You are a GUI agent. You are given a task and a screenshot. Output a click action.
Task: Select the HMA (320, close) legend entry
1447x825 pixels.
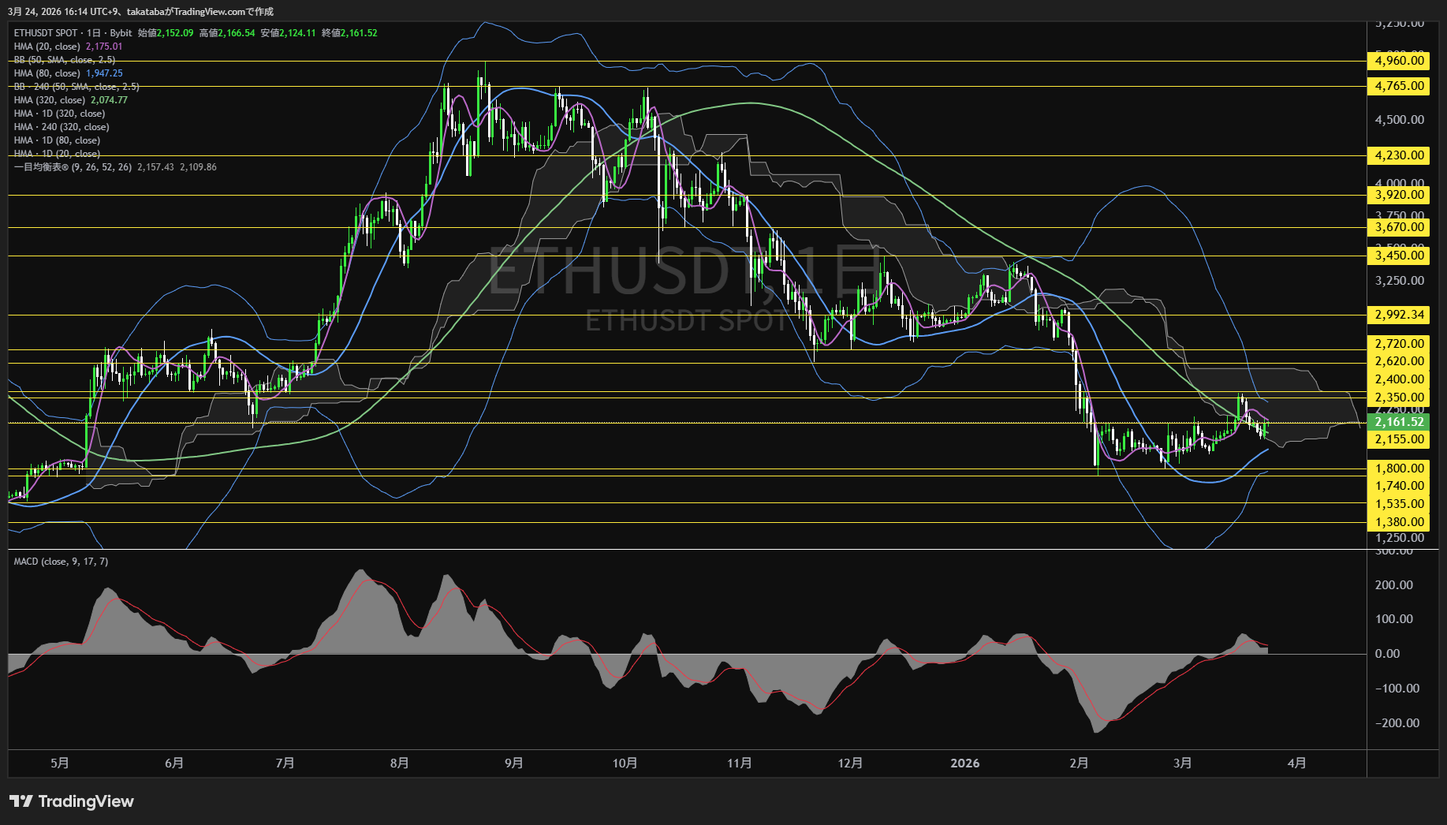(x=50, y=100)
